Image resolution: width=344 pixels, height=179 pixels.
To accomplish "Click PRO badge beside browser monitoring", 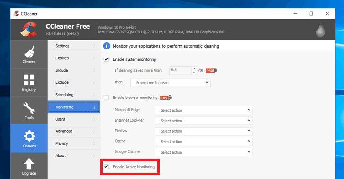I will coord(166,98).
